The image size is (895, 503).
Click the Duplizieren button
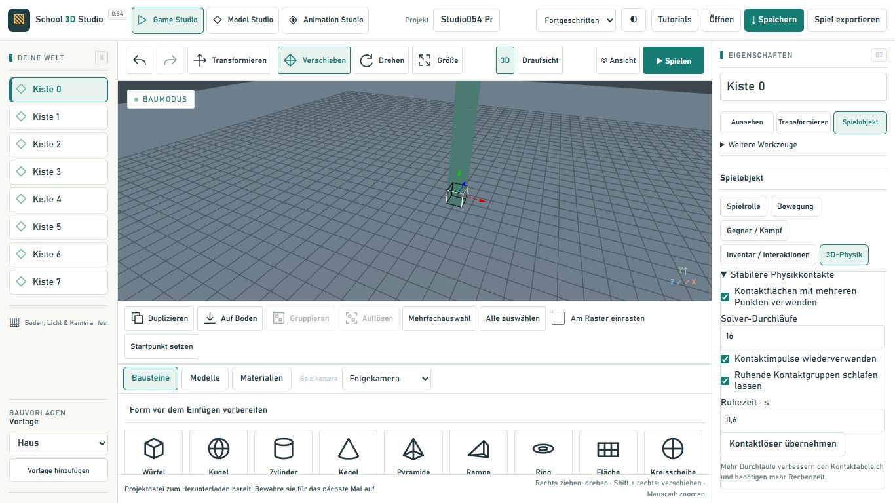[160, 318]
